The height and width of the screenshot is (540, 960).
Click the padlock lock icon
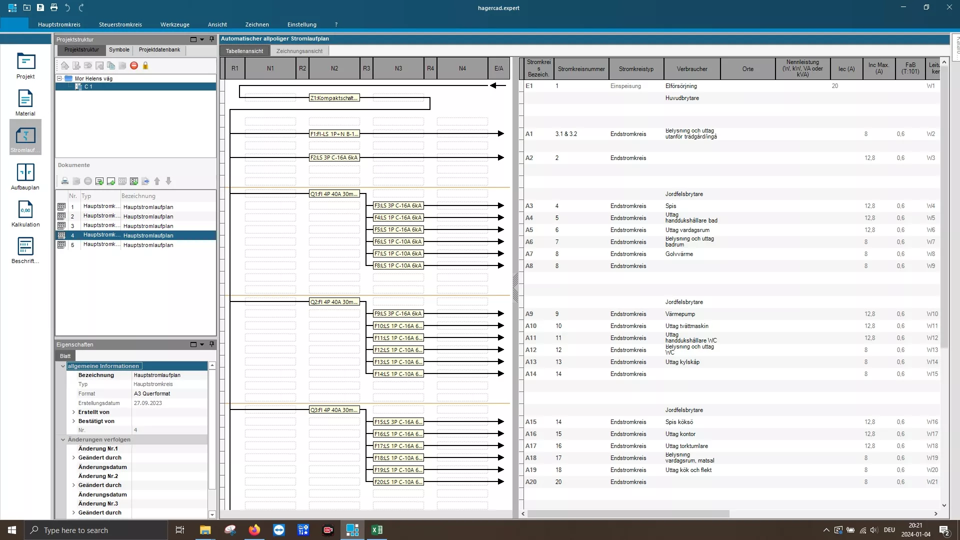point(145,65)
